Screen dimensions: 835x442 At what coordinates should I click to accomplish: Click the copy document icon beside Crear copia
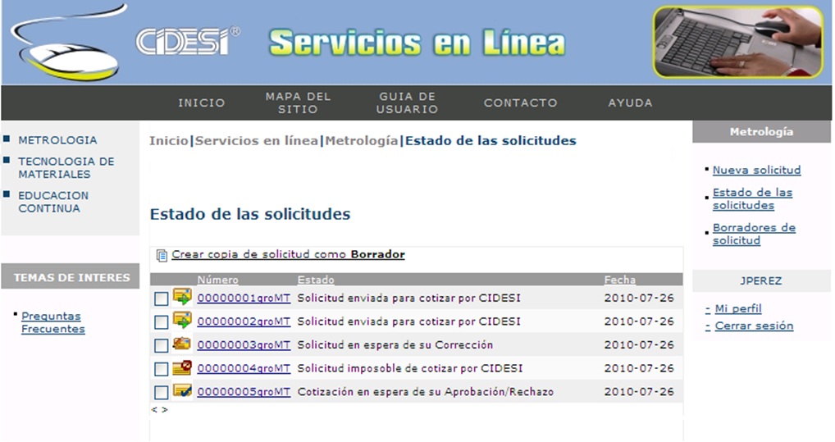click(162, 255)
